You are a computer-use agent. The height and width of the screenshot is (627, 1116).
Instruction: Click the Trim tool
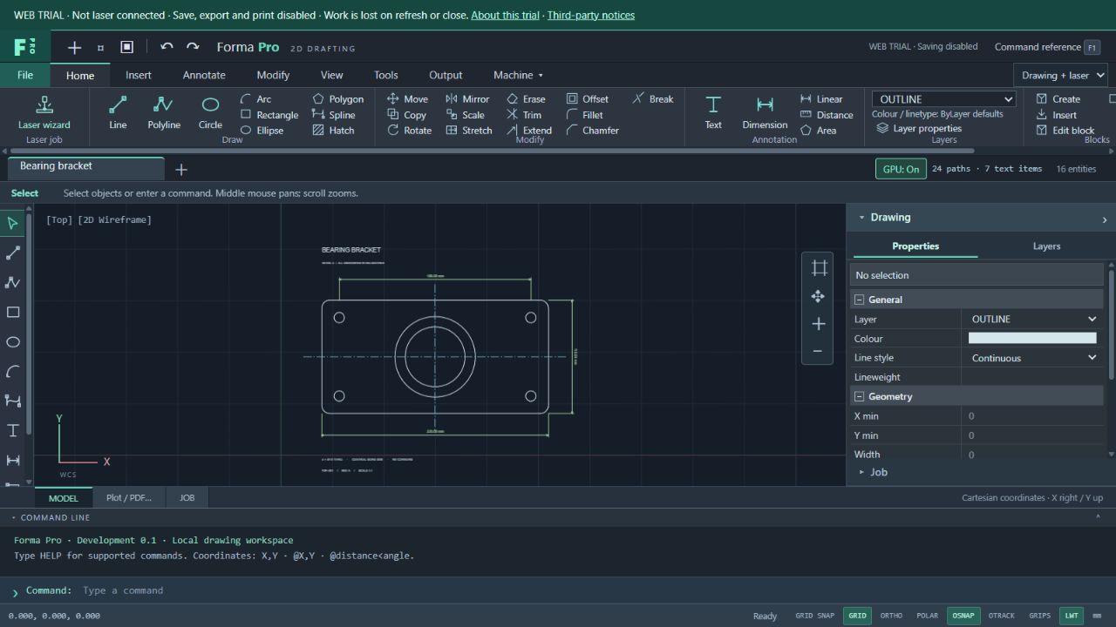point(524,115)
